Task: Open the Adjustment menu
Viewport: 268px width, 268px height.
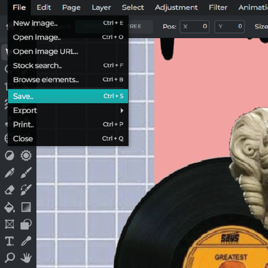Action: [176, 7]
